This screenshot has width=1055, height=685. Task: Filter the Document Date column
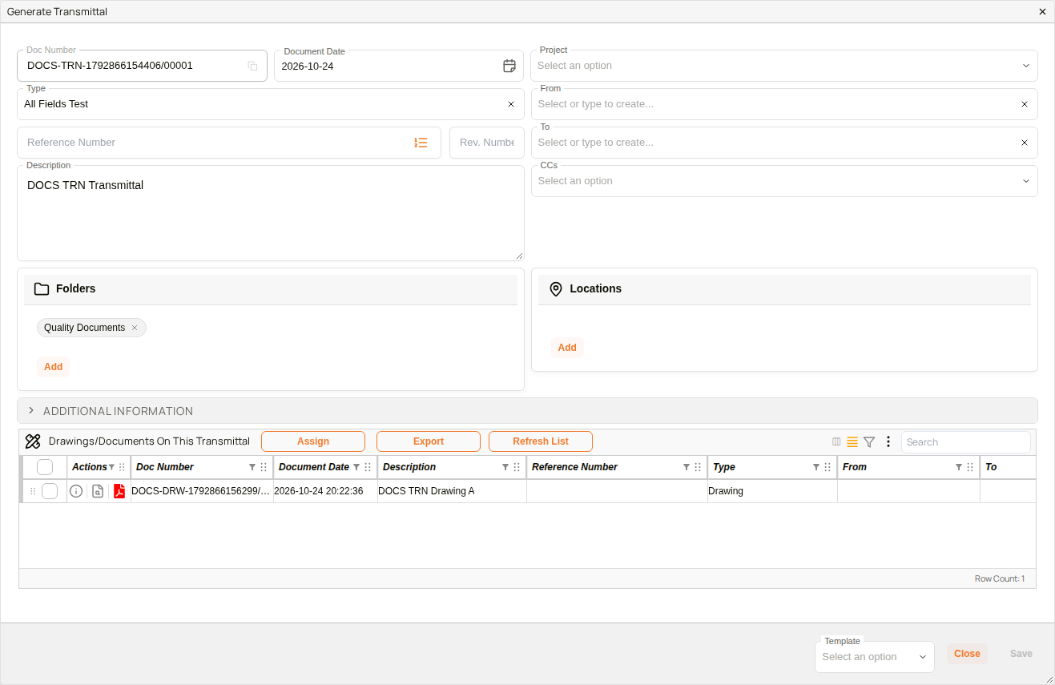click(x=356, y=467)
